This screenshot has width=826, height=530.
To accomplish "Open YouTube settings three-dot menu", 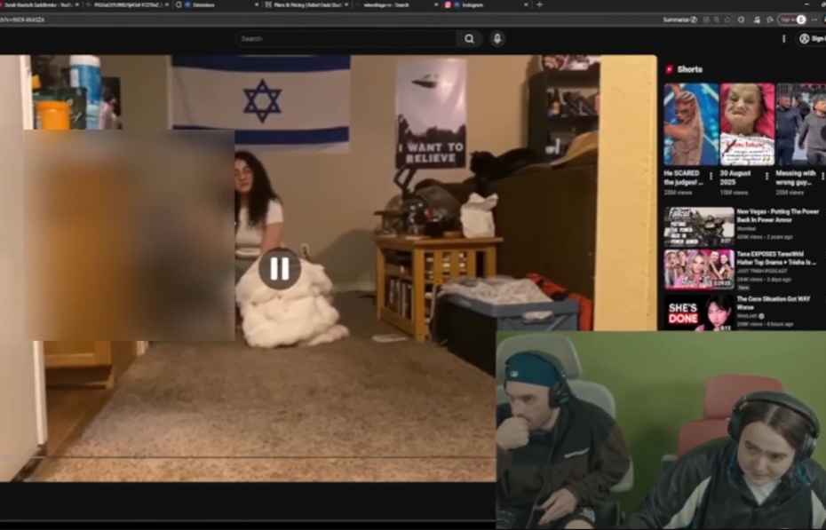I will pos(784,38).
